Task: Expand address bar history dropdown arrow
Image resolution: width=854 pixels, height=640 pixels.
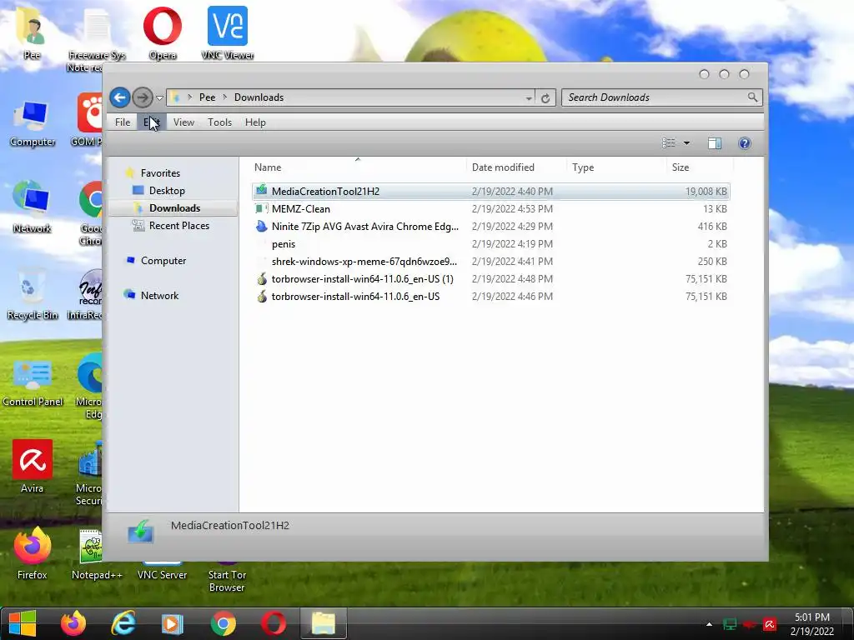Action: pos(529,98)
